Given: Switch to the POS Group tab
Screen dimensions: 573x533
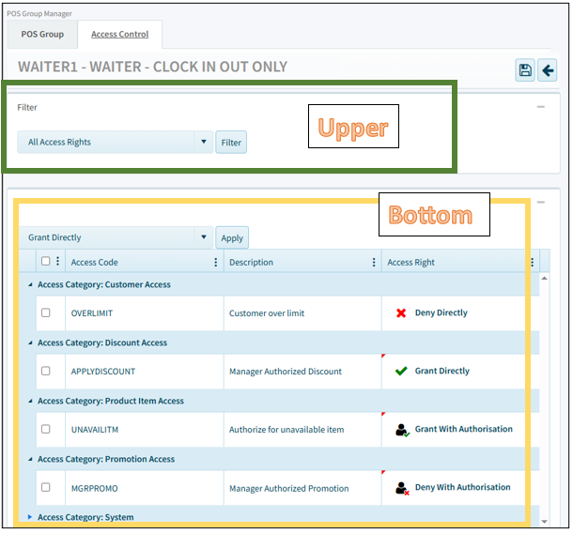Looking at the screenshot, I should (x=42, y=35).
